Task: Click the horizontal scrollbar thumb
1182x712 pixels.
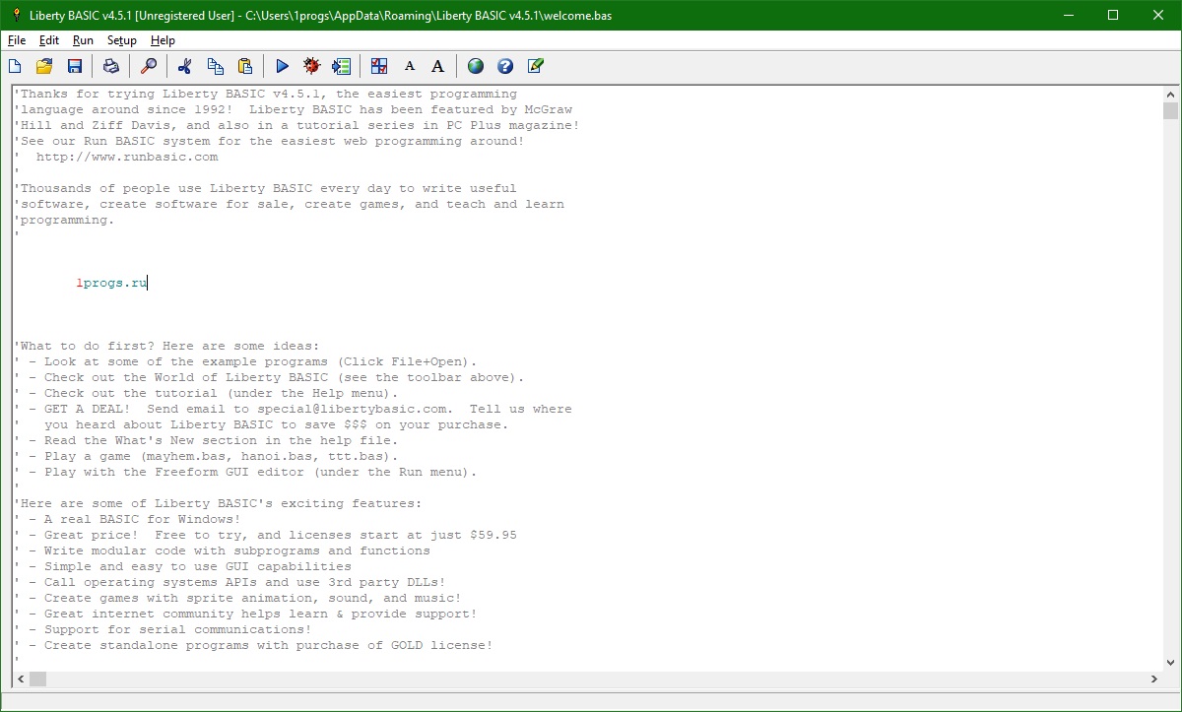Action: 37,680
